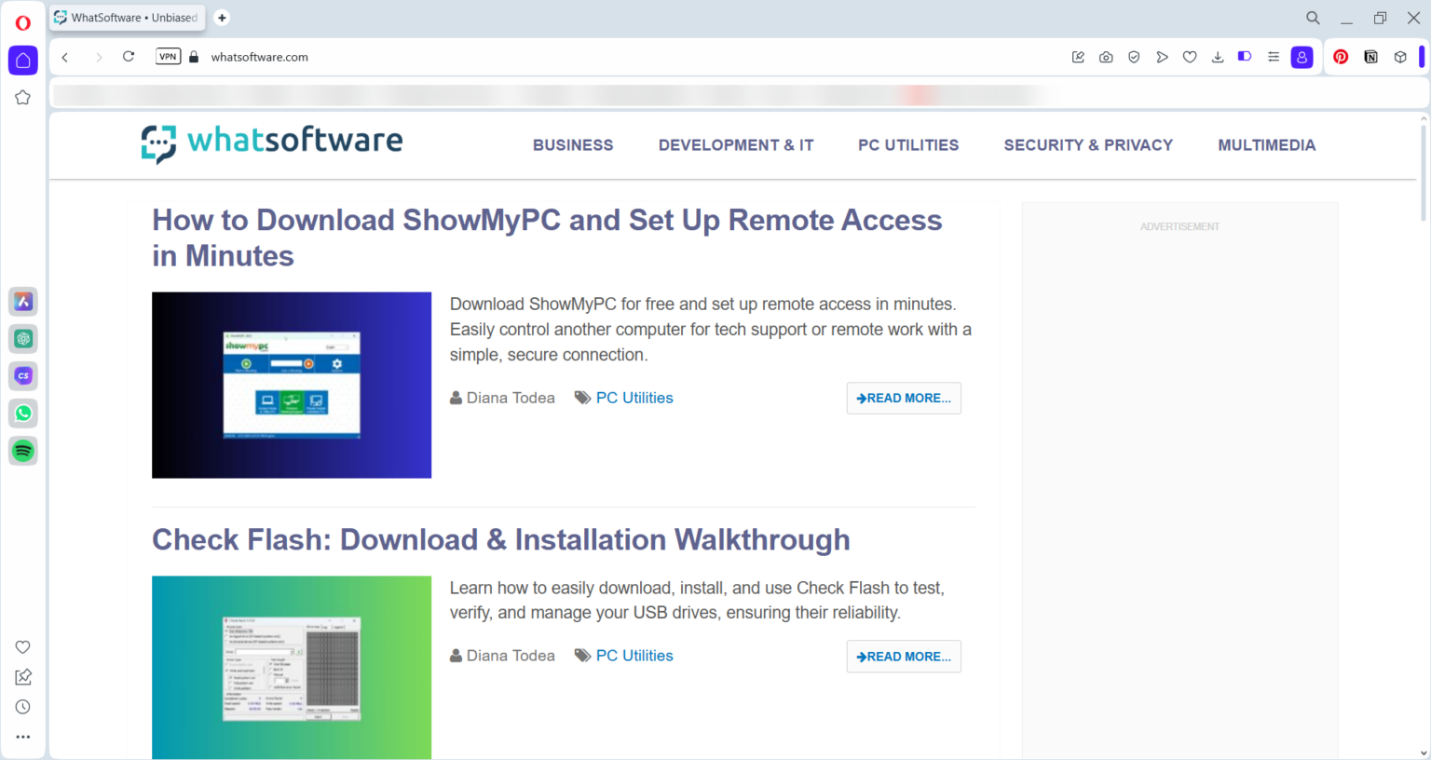Open the ad blocker shield settings

1134,57
